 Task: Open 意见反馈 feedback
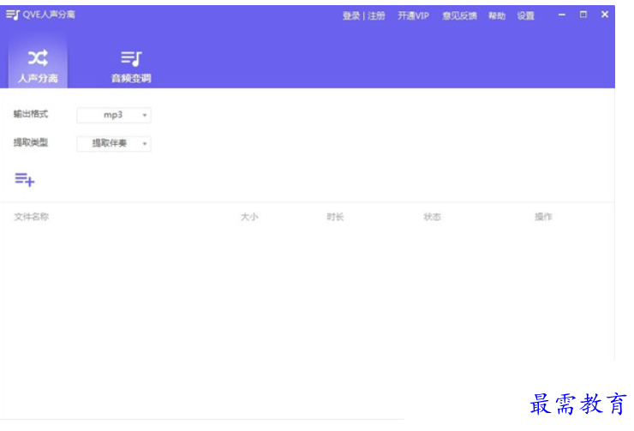(x=459, y=15)
